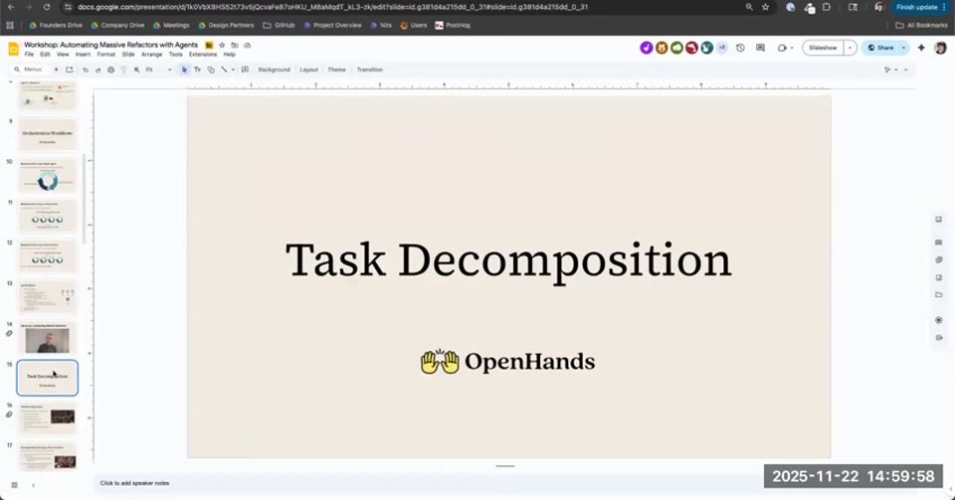Hide the menus with collapse caret
Image resolution: width=955 pixels, height=500 pixels.
905,70
